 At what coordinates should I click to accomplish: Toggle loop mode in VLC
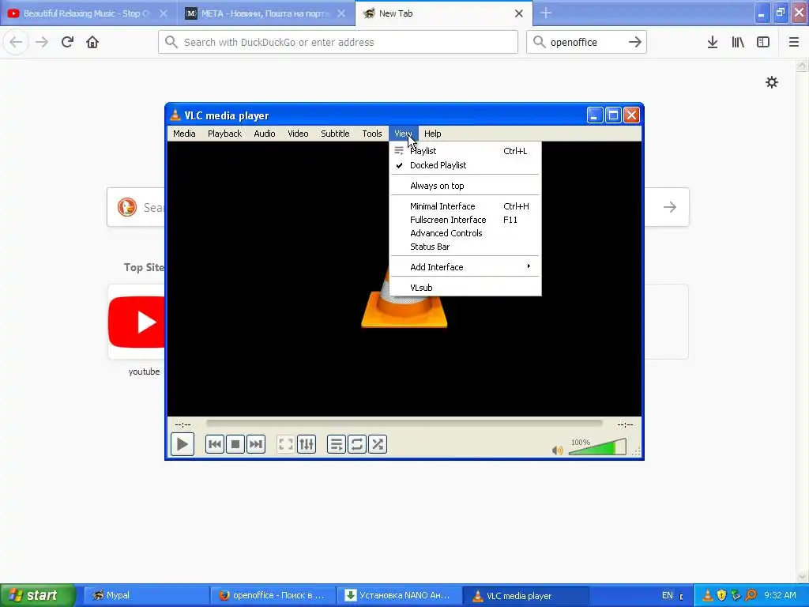[357, 444]
